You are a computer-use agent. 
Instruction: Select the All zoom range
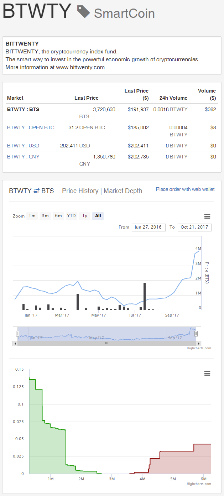click(98, 216)
